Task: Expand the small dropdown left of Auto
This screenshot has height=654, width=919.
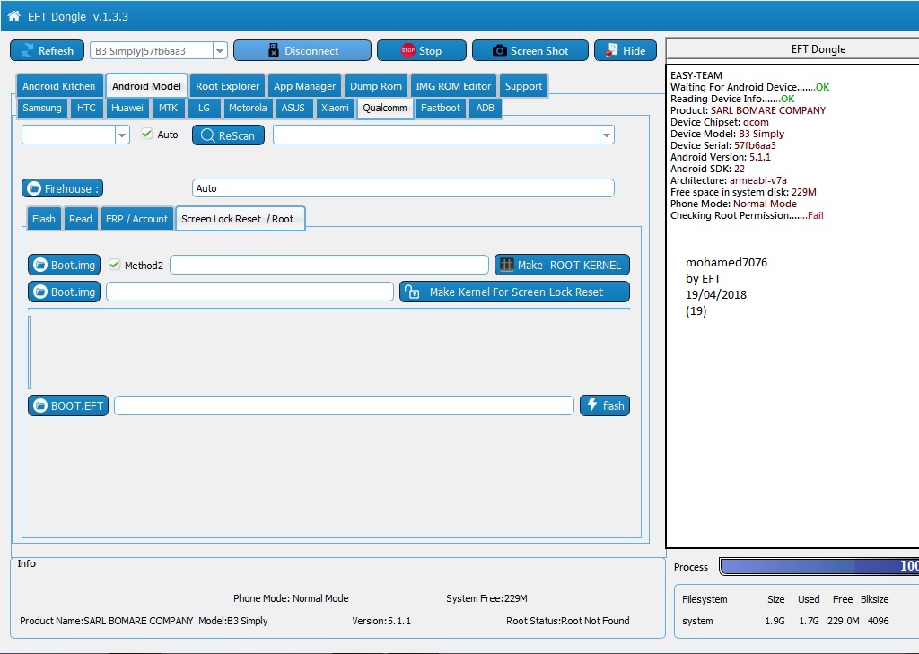Action: 122,135
